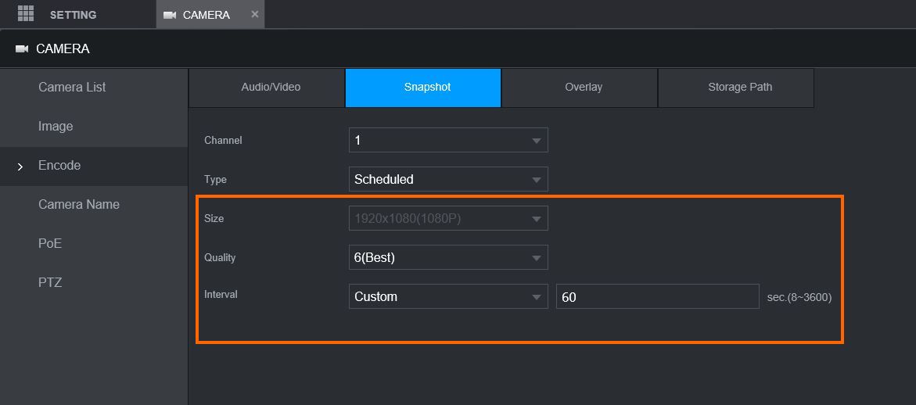Open the Size dropdown showing 1920x1080
The width and height of the screenshot is (916, 405).
[447, 218]
